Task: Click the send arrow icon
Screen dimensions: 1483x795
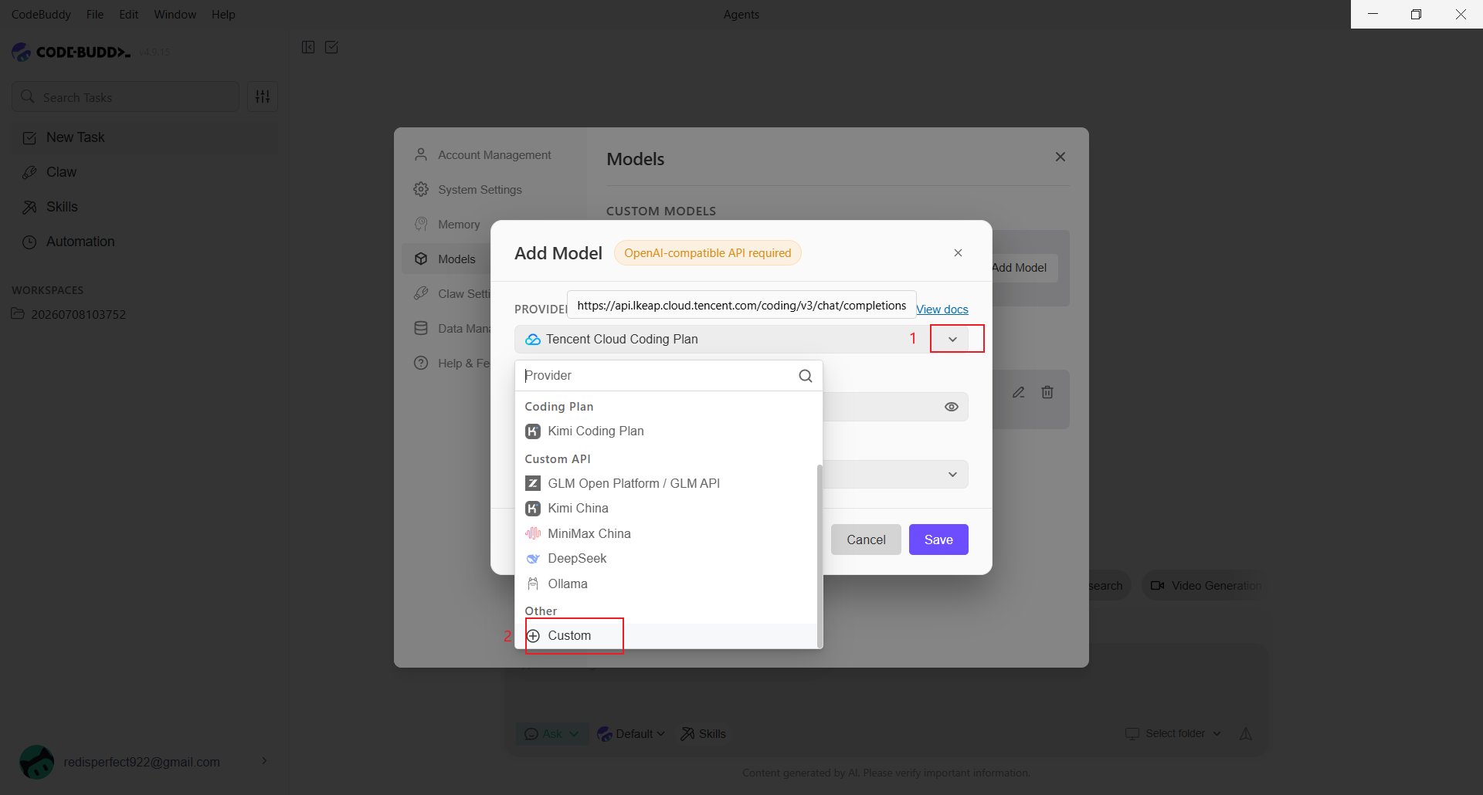Action: click(x=1246, y=734)
